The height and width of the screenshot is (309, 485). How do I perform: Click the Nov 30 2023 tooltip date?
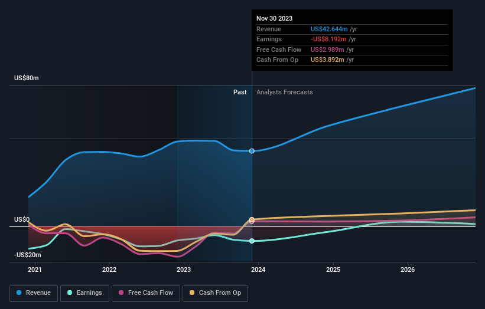point(274,18)
